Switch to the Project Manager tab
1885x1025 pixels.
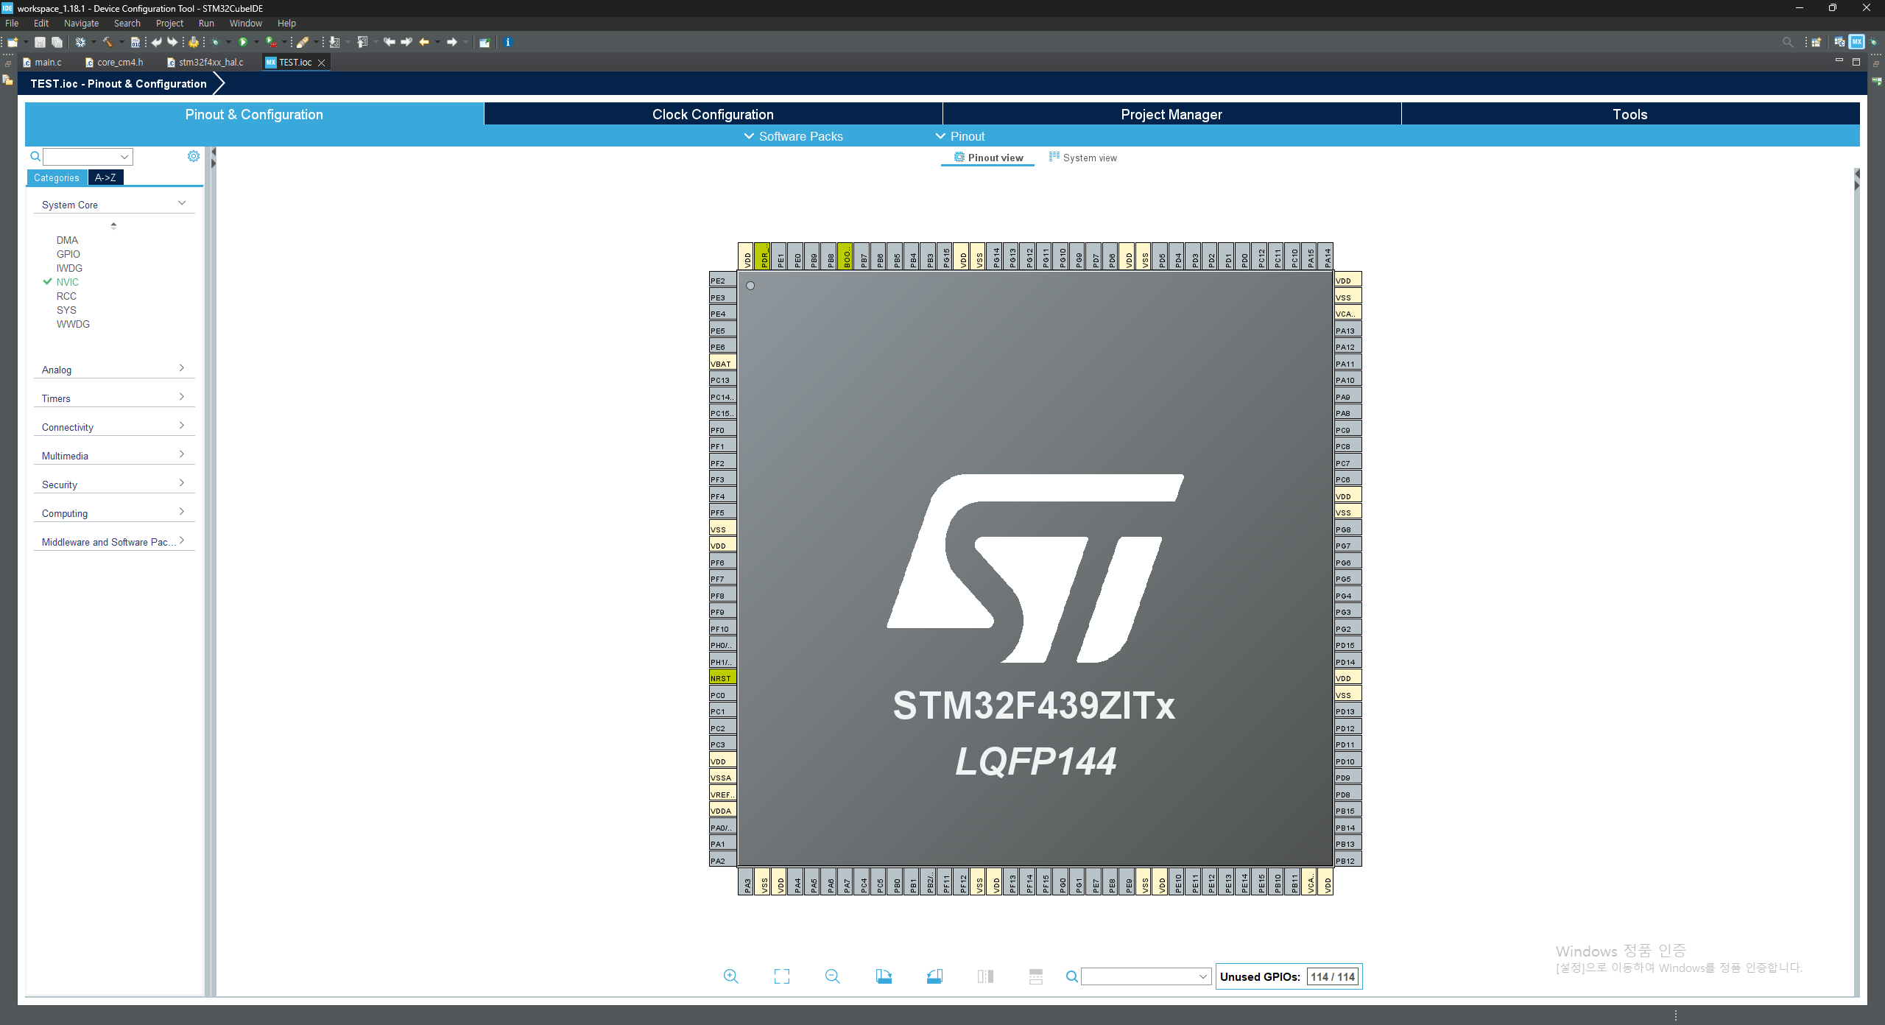pyautogui.click(x=1171, y=114)
